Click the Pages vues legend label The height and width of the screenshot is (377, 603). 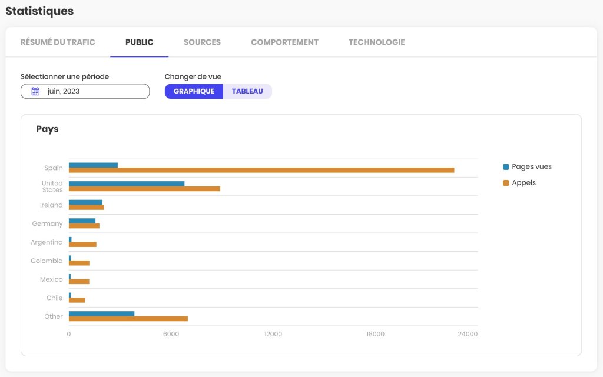[x=532, y=166]
